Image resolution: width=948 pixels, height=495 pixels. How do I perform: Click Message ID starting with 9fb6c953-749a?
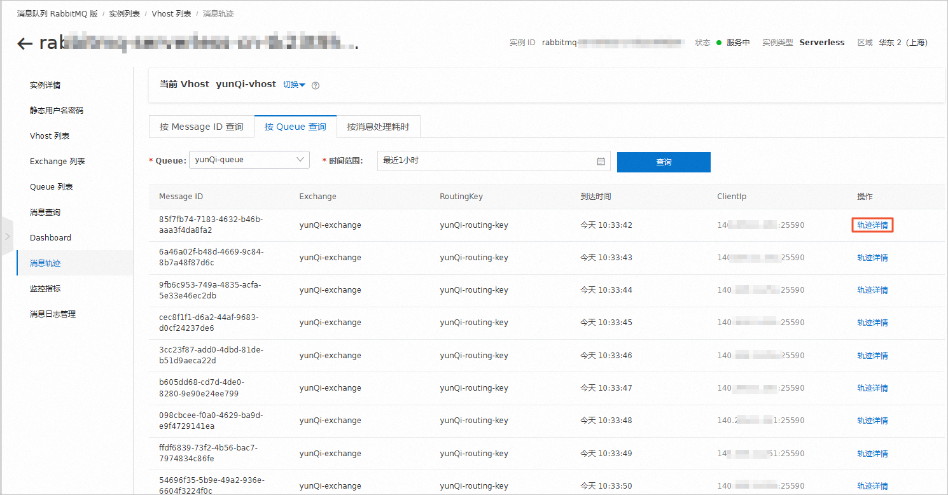[210, 290]
